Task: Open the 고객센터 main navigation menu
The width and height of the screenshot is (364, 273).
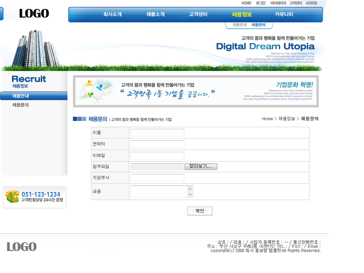Action: (x=198, y=15)
